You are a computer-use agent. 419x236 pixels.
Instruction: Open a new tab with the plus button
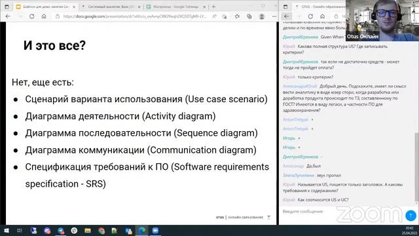tap(213, 7)
